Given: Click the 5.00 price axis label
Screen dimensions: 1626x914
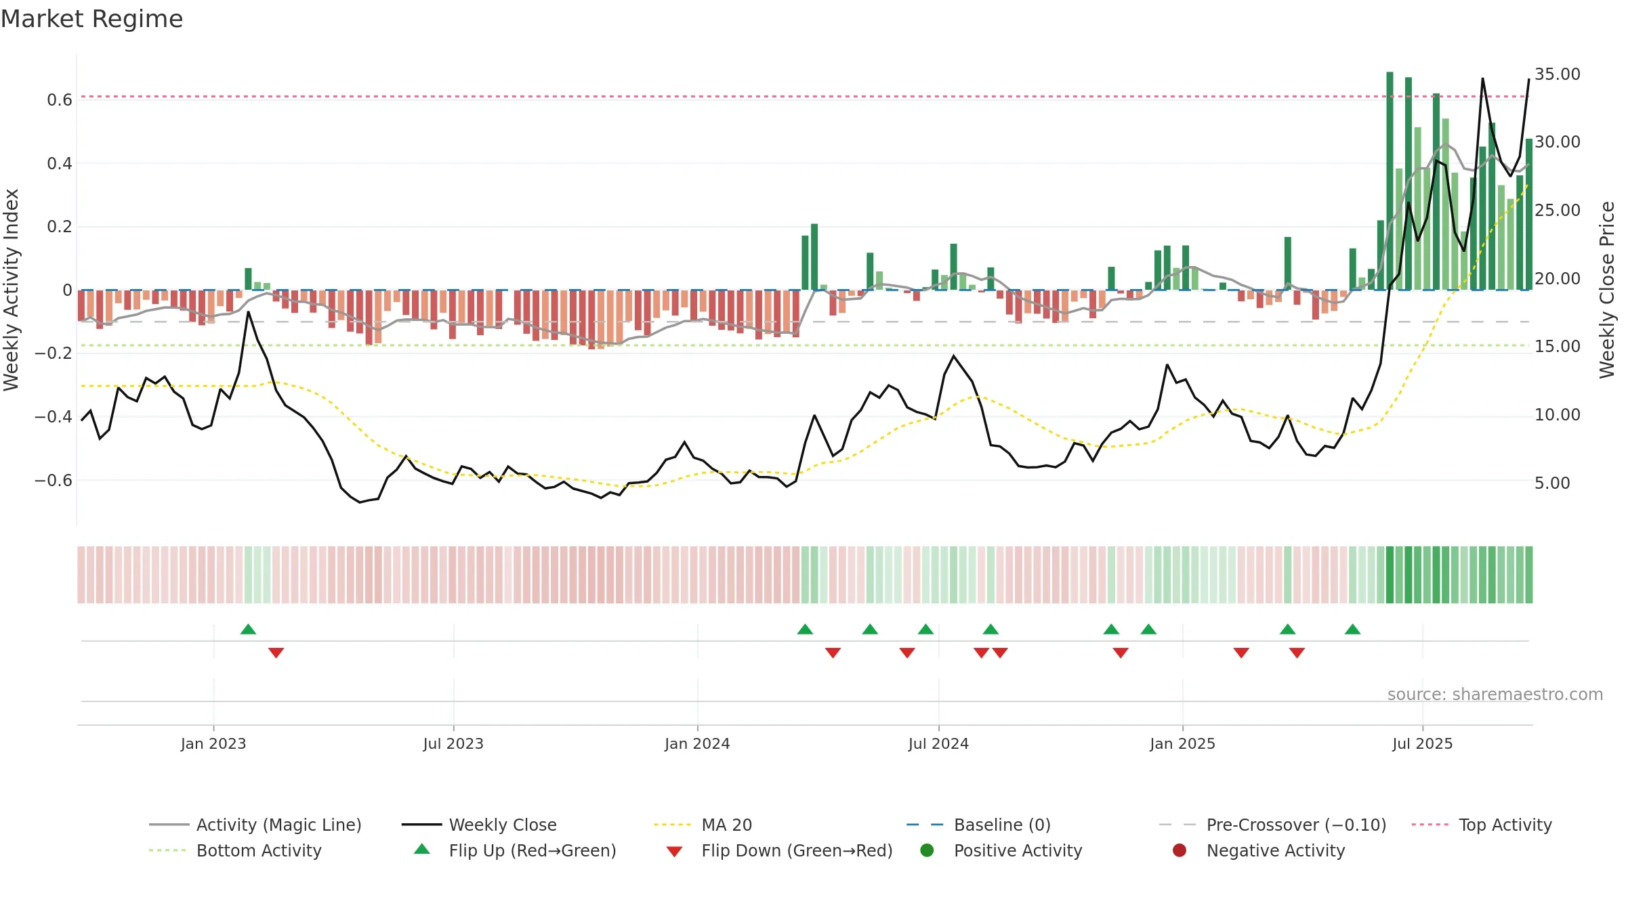Looking at the screenshot, I should coord(1552,483).
